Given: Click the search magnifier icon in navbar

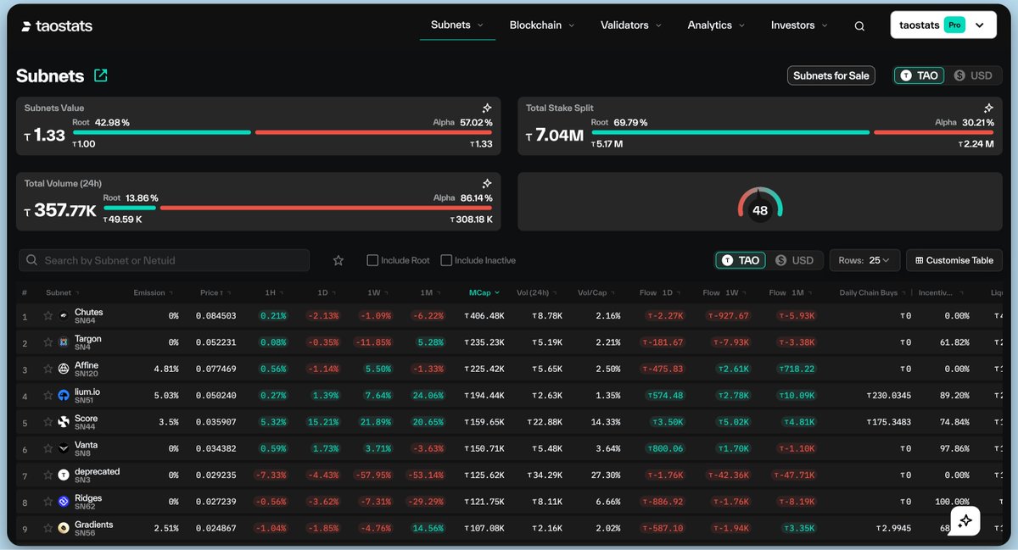Looking at the screenshot, I should [859, 26].
